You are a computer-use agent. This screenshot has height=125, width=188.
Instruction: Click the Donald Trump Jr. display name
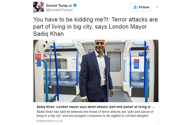[x=59, y=6]
